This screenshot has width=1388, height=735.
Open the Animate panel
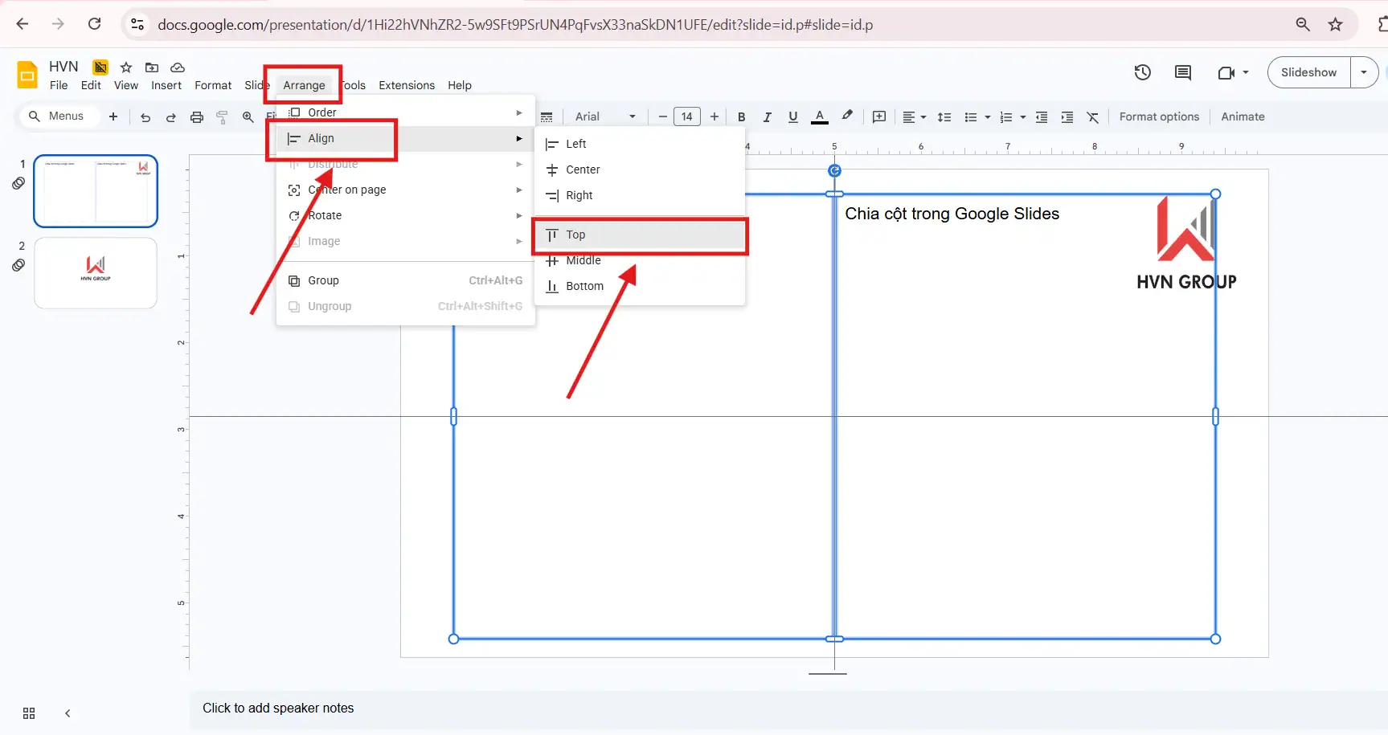coord(1242,116)
